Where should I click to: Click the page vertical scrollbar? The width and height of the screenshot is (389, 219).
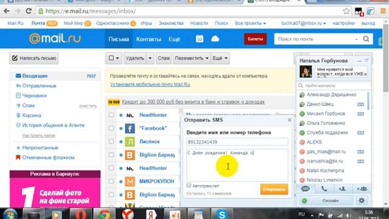coord(385,58)
